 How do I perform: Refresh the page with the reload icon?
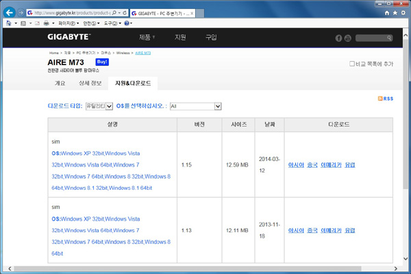pyautogui.click(x=125, y=12)
